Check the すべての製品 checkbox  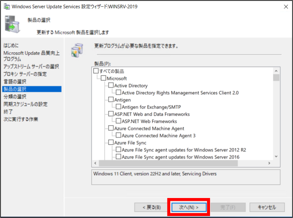coord(96,71)
